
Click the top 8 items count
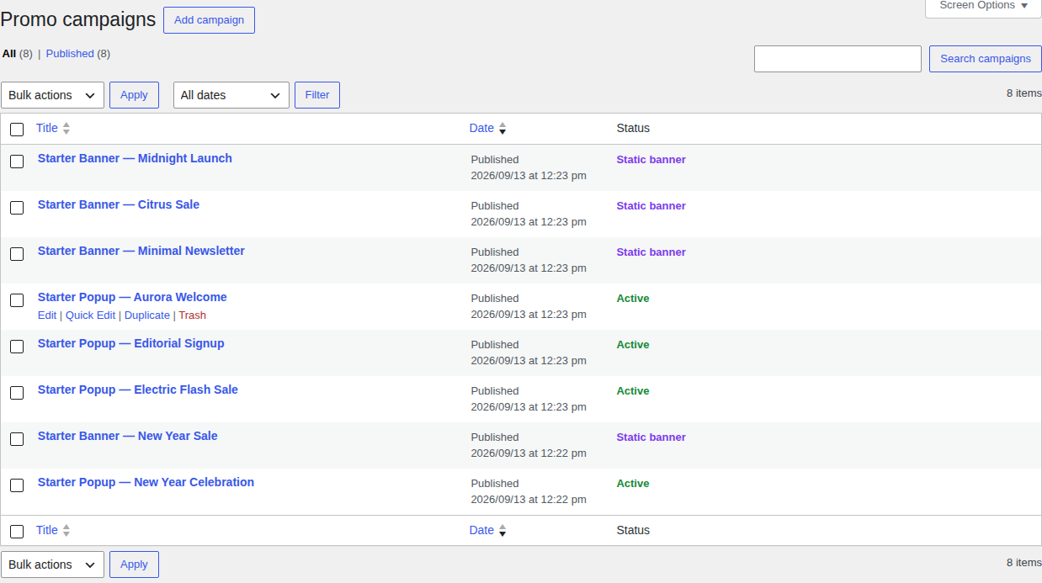pos(1023,93)
